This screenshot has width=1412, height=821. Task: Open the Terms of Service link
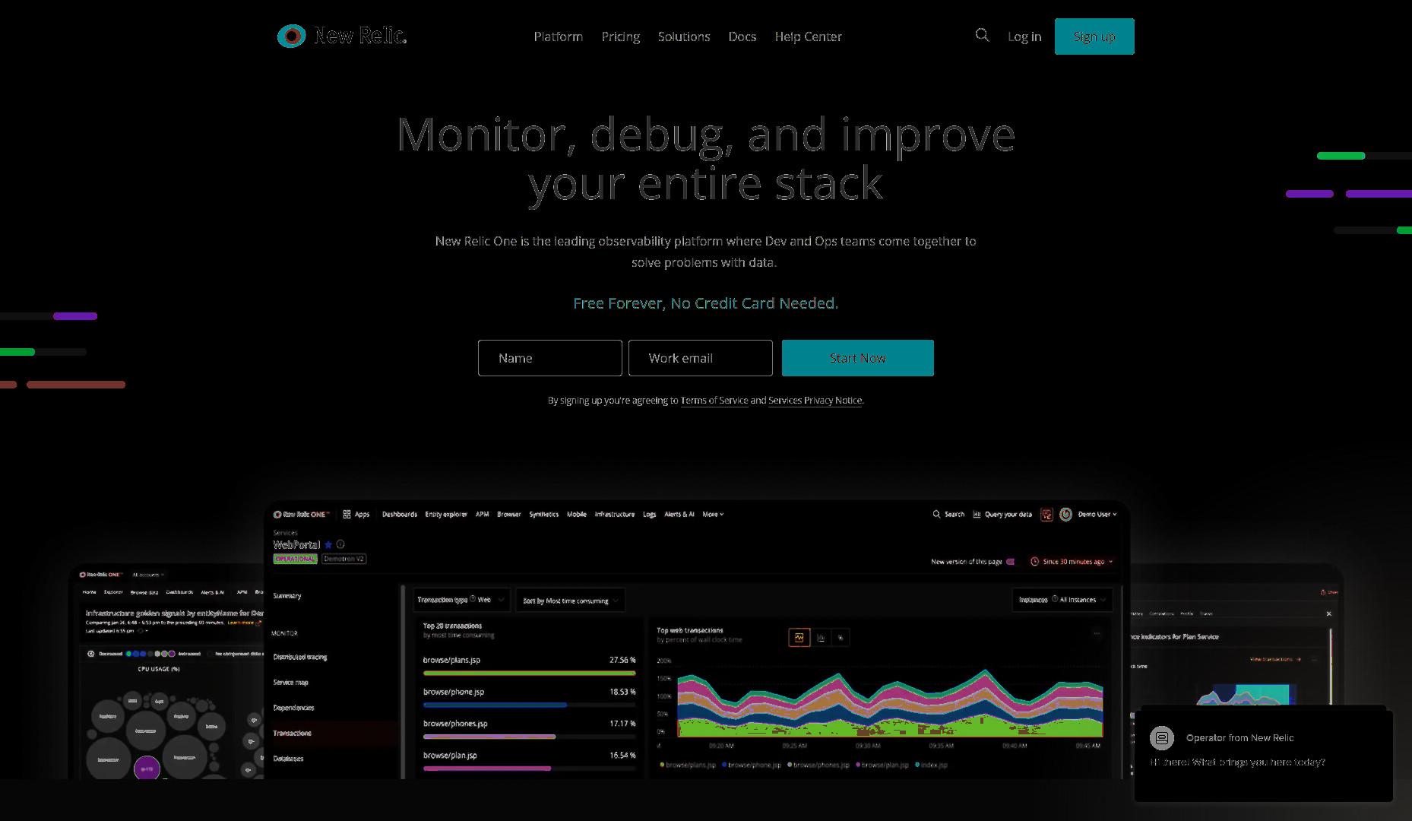[x=714, y=401]
